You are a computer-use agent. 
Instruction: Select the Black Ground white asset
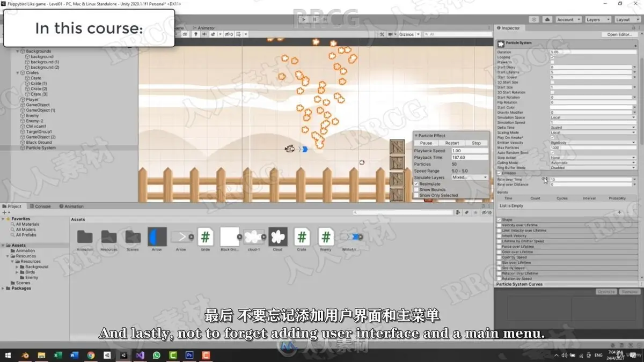point(230,237)
